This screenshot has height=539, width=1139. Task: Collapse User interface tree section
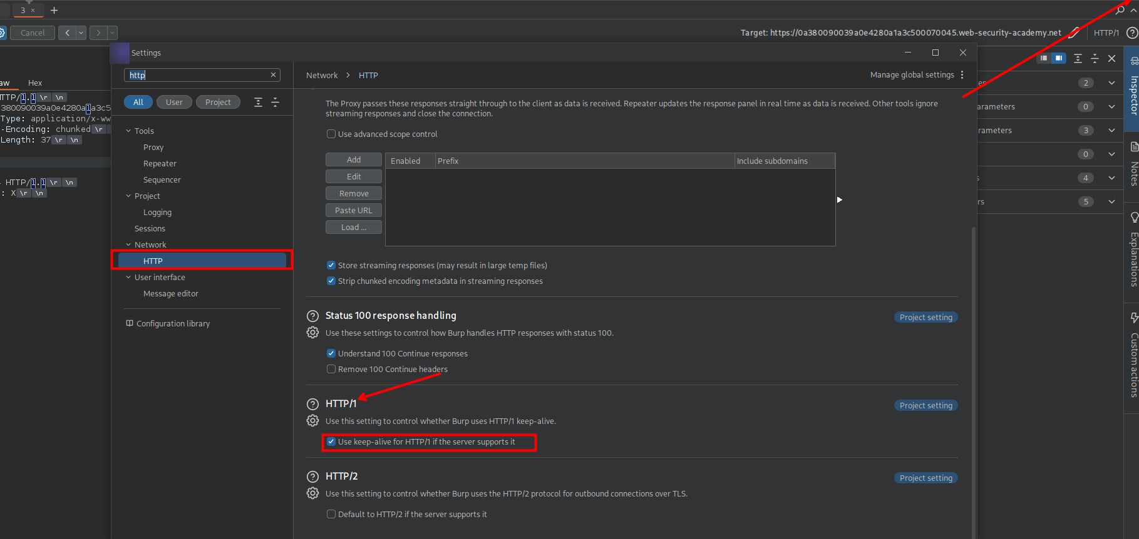pyautogui.click(x=128, y=278)
